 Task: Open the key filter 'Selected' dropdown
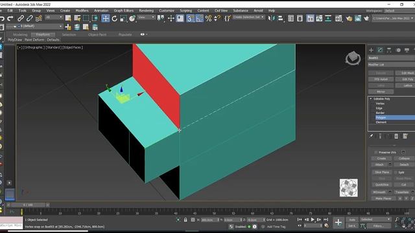375,219
